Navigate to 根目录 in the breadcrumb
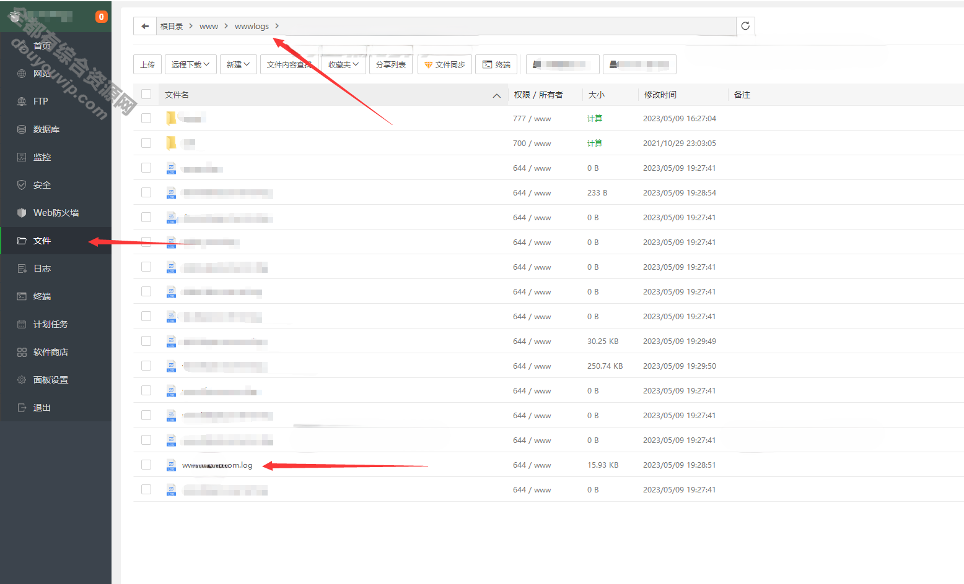This screenshot has width=964, height=584. tap(172, 26)
